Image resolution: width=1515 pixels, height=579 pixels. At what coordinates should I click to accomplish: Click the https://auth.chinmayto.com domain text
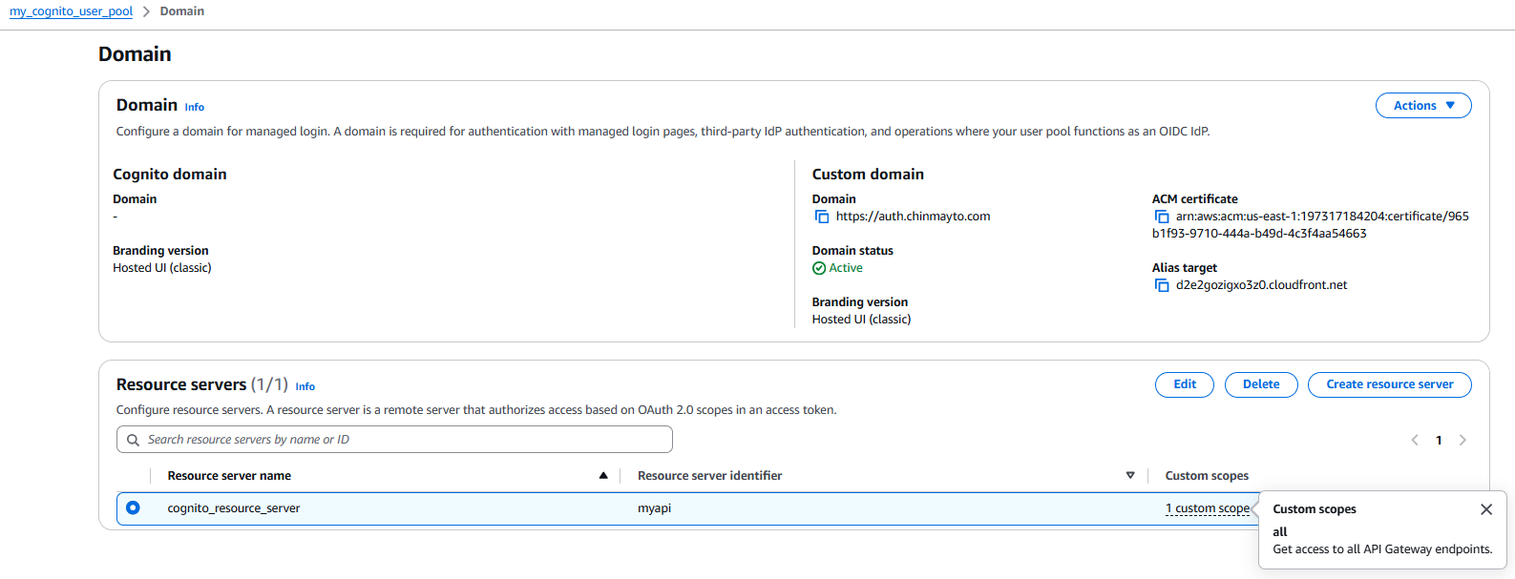[913, 217]
